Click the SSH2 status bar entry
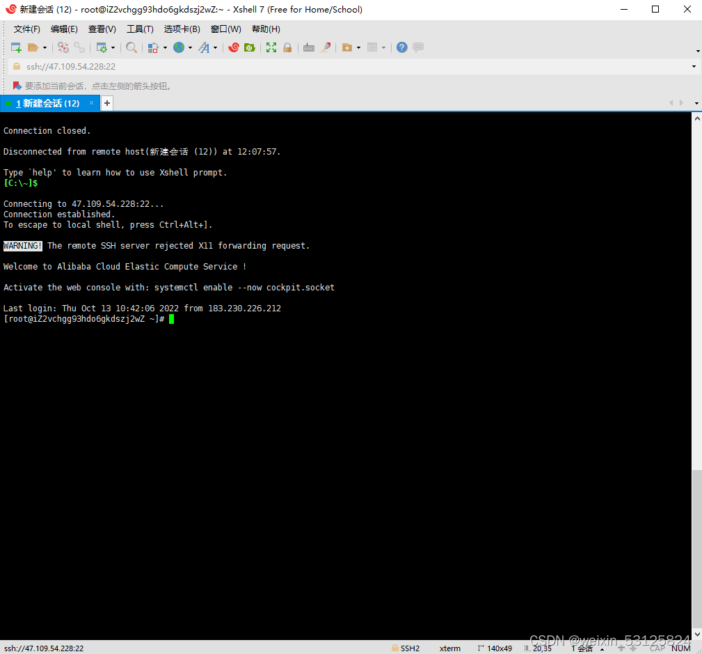The height and width of the screenshot is (654, 702). 406,648
